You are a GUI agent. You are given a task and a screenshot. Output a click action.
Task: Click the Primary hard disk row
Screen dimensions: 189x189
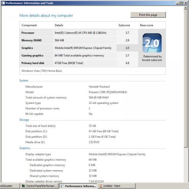point(79,63)
